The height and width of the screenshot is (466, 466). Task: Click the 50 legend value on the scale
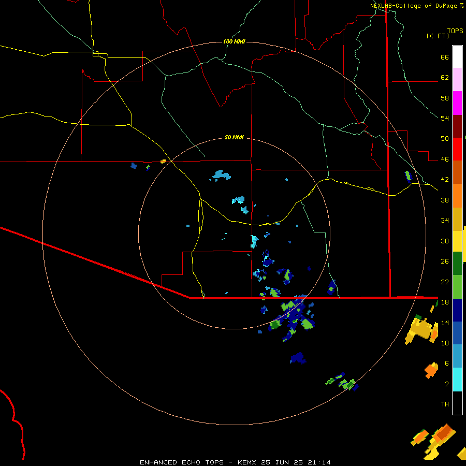[x=445, y=138]
